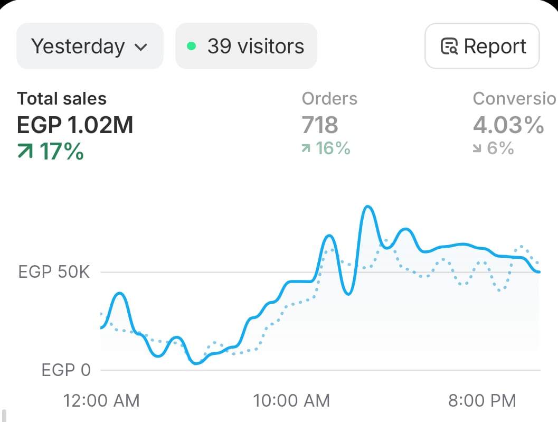Click the EGP 50K gridline label
The image size is (558, 422).
point(54,273)
